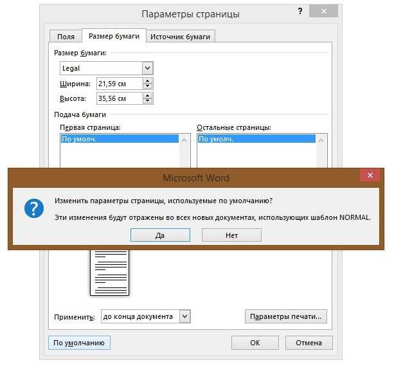Close the Microsoft Word message box
The width and height of the screenshot is (394, 371).
tap(370, 175)
